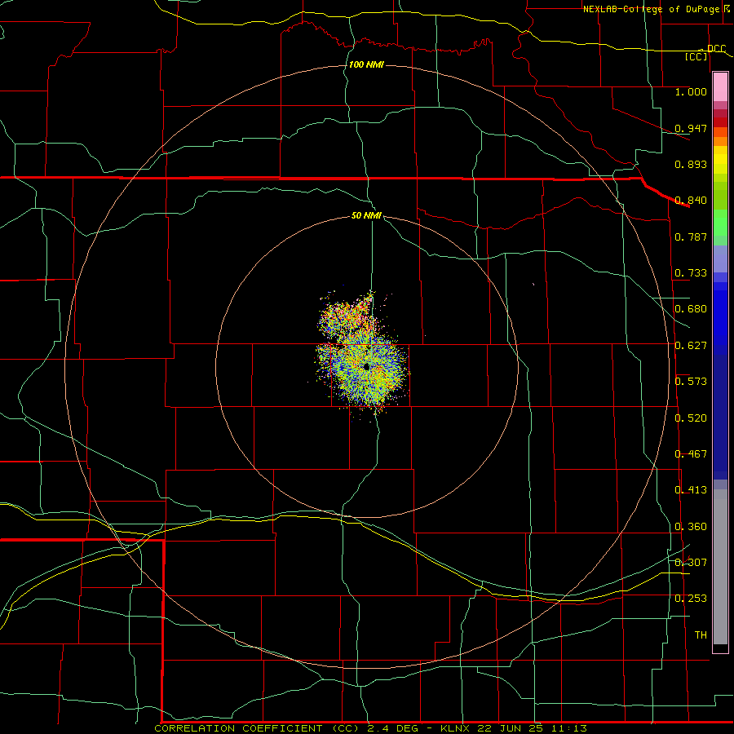Click the 0.627 color scale value
734x734 pixels.
[x=691, y=346]
